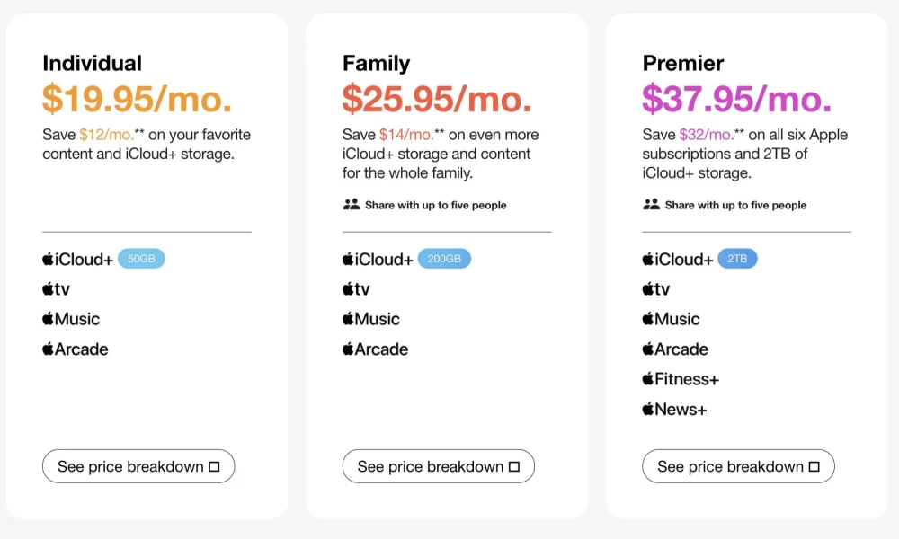The image size is (899, 539).
Task: Expand Premier plan's See price breakdown
Action: point(738,466)
